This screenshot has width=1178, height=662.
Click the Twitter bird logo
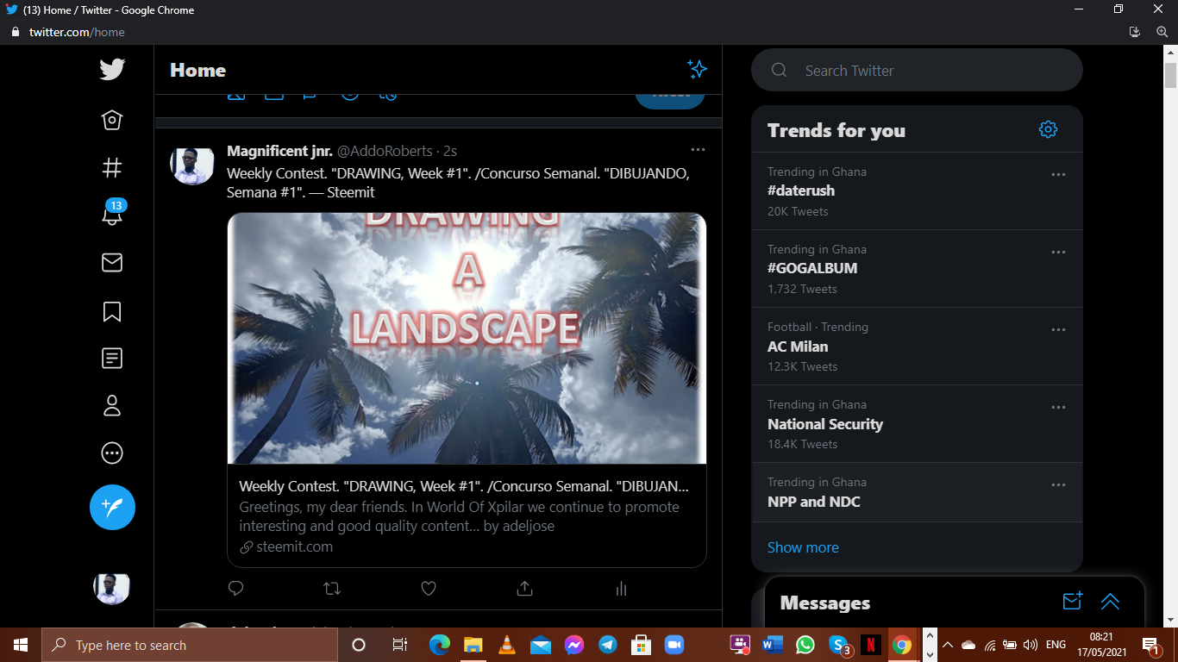(112, 70)
